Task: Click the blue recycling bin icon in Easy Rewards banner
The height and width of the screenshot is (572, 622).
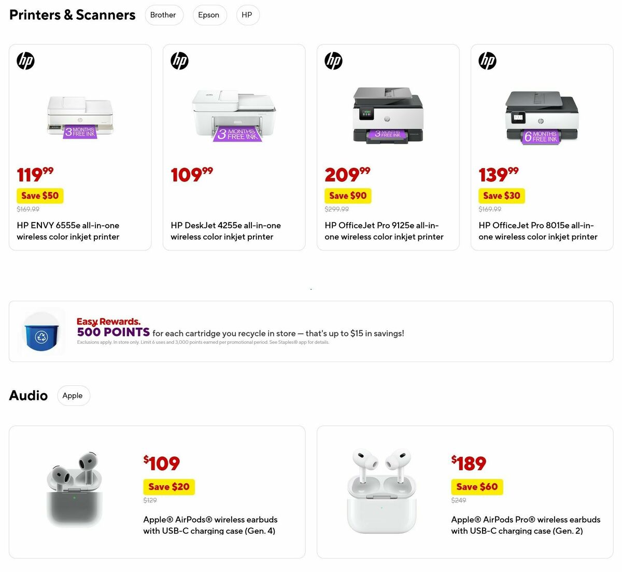Action: pyautogui.click(x=41, y=331)
